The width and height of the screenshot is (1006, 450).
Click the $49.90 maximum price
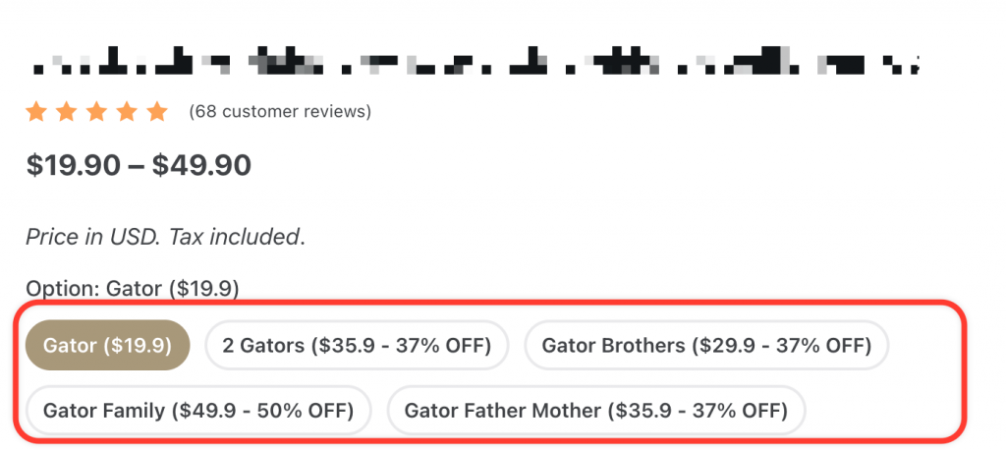tap(201, 166)
